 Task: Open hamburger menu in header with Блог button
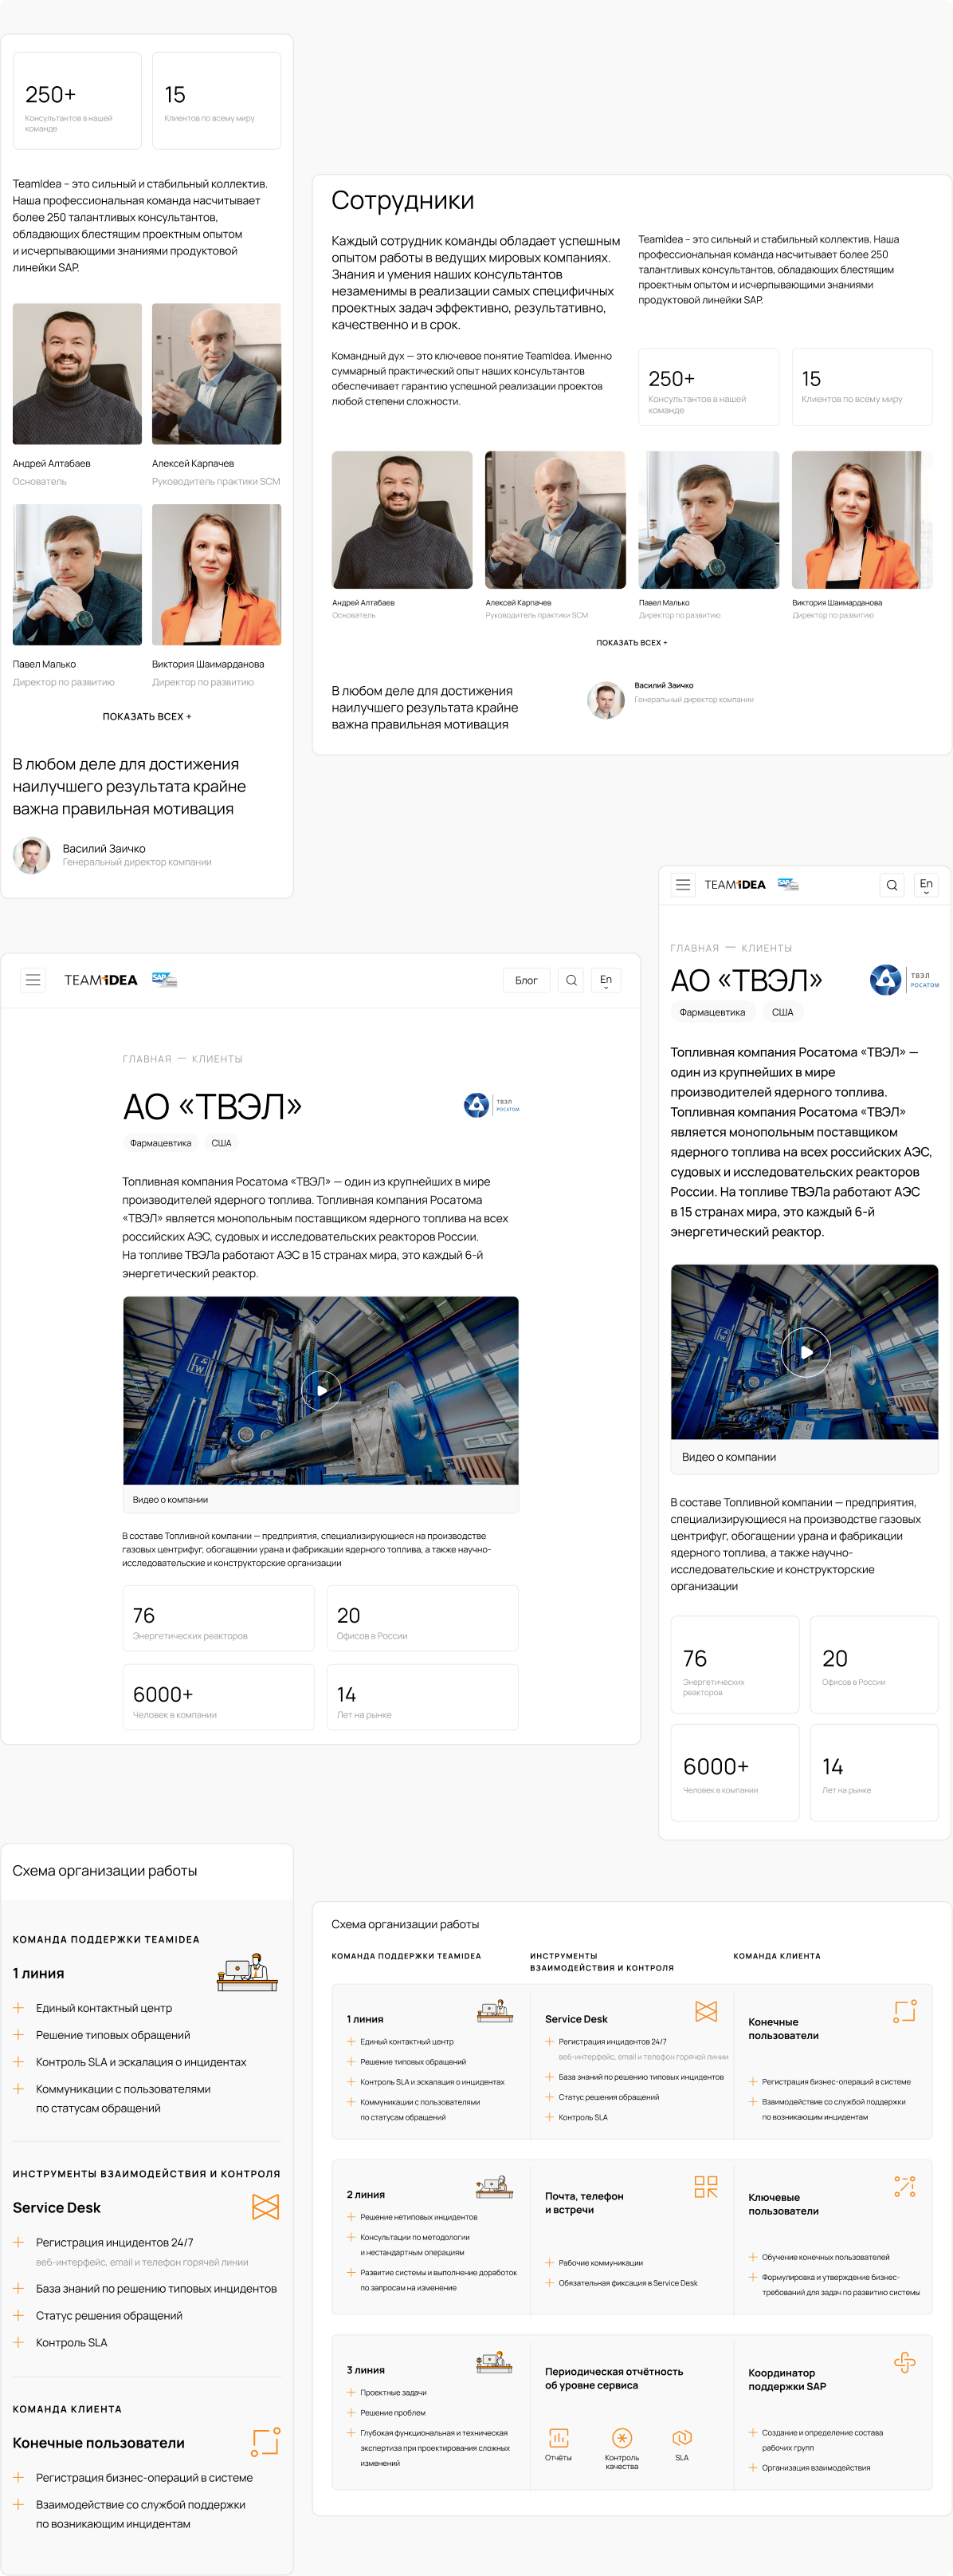[33, 980]
